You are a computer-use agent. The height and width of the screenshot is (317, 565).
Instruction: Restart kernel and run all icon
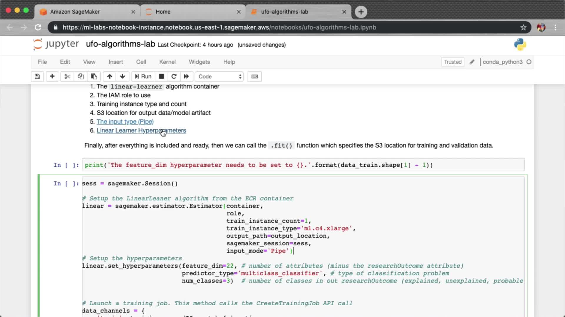(x=186, y=77)
